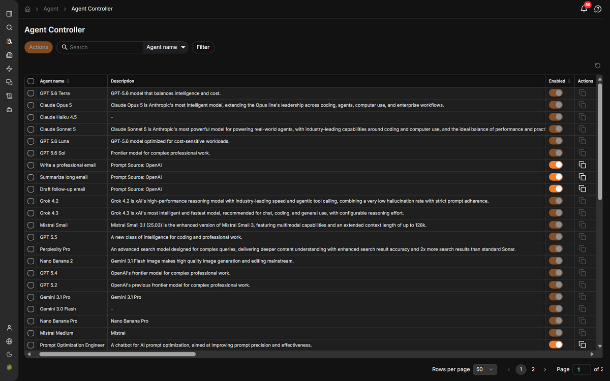The width and height of the screenshot is (610, 381).
Task: Open the workflow connector sidebar icon
Action: click(x=9, y=69)
